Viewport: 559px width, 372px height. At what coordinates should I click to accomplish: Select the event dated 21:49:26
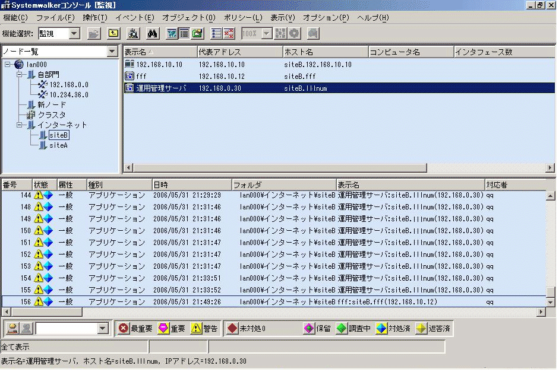274,302
